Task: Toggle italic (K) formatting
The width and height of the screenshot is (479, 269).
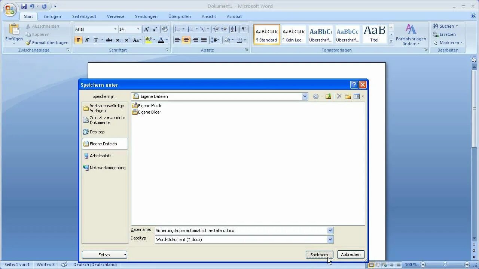Action: (x=87, y=40)
